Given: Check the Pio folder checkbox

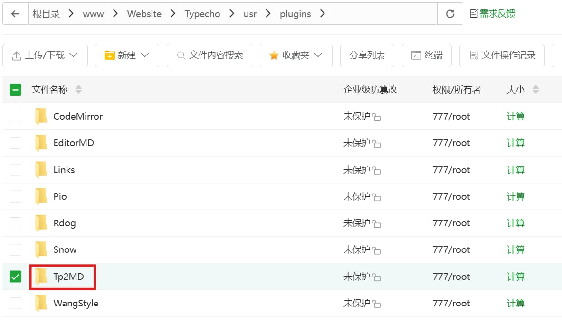Looking at the screenshot, I should [16, 196].
